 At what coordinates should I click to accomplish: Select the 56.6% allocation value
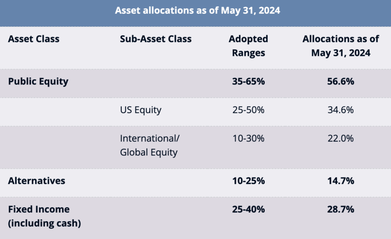coord(341,81)
